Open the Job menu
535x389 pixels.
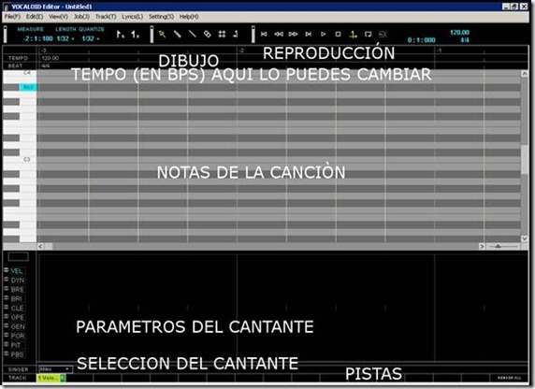click(x=81, y=17)
